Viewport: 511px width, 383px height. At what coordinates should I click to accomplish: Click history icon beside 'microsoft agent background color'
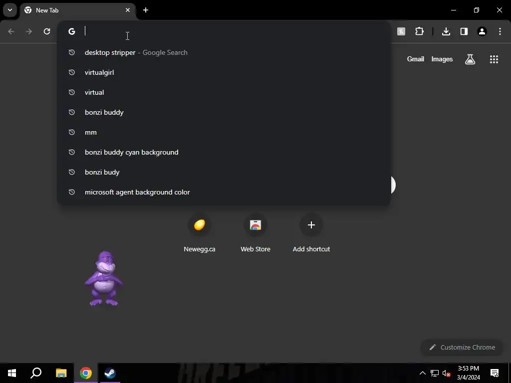point(72,192)
